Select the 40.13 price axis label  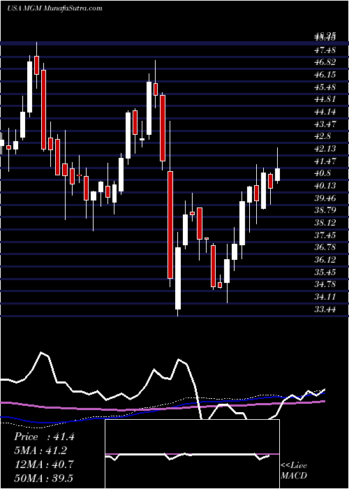pyautogui.click(x=325, y=186)
